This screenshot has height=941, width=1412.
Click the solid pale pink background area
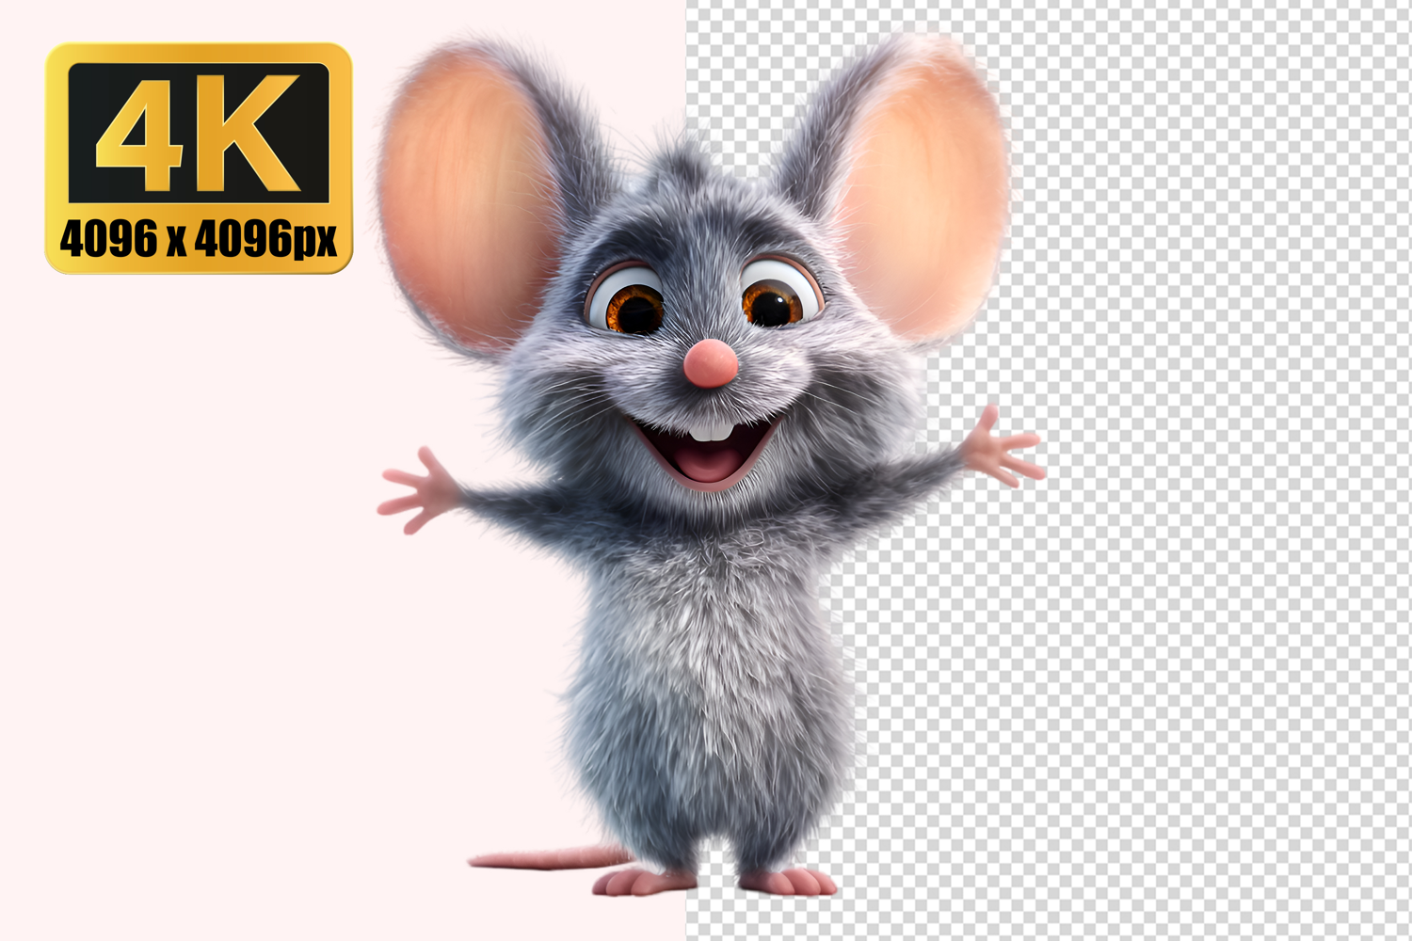[x=235, y=612]
